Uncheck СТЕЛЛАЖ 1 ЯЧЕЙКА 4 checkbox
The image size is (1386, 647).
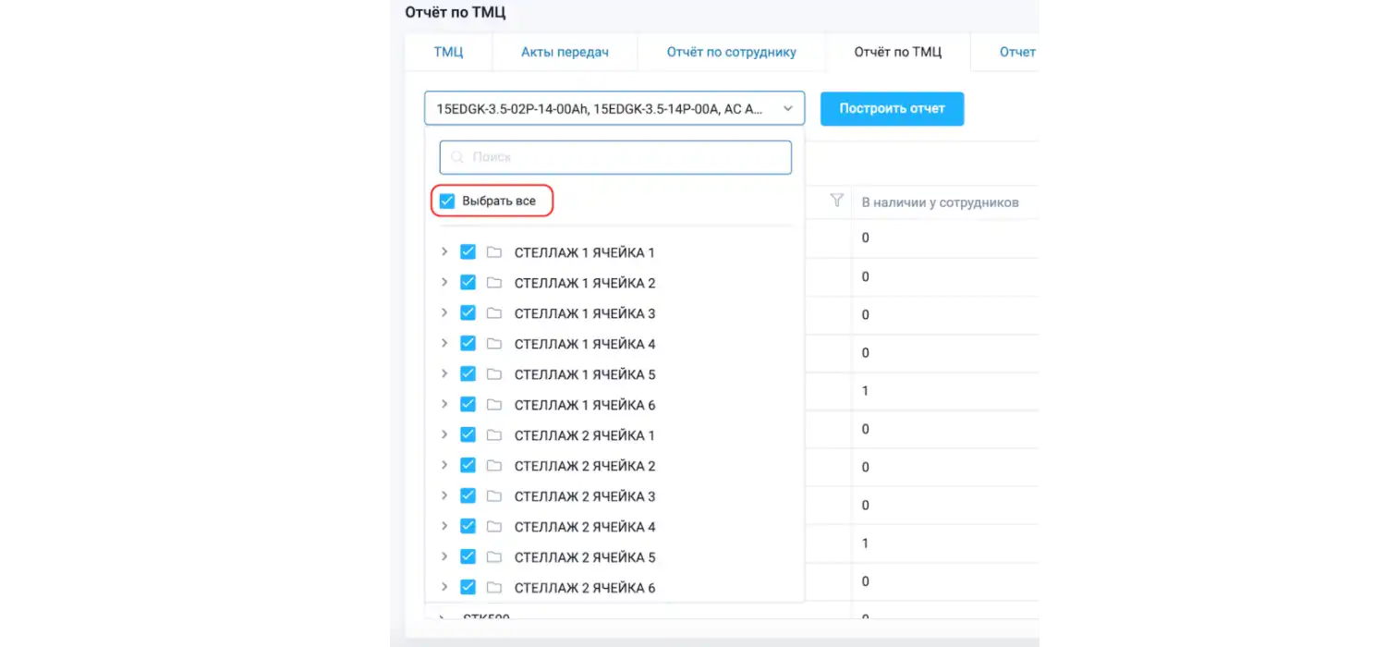(468, 343)
